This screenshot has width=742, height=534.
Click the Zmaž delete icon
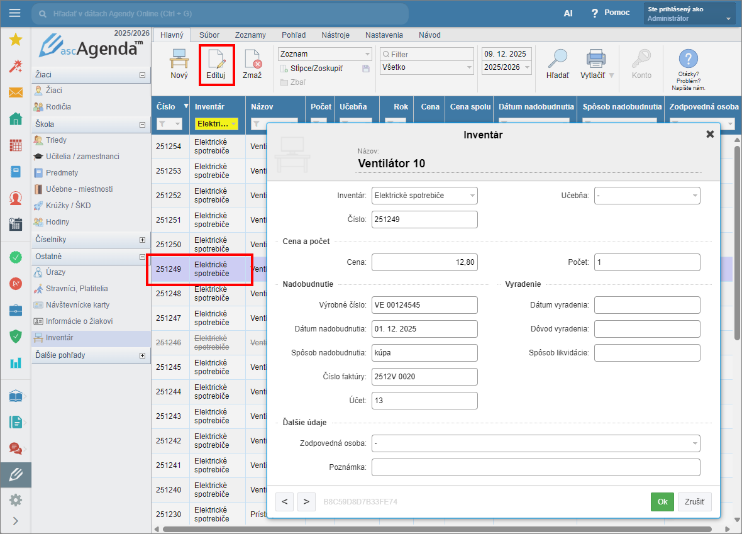pyautogui.click(x=252, y=60)
